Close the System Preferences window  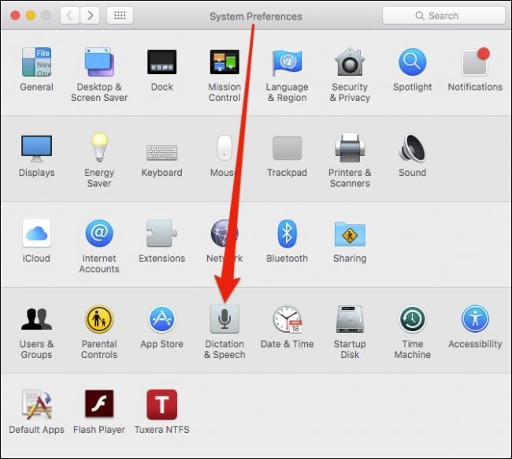pyautogui.click(x=15, y=15)
